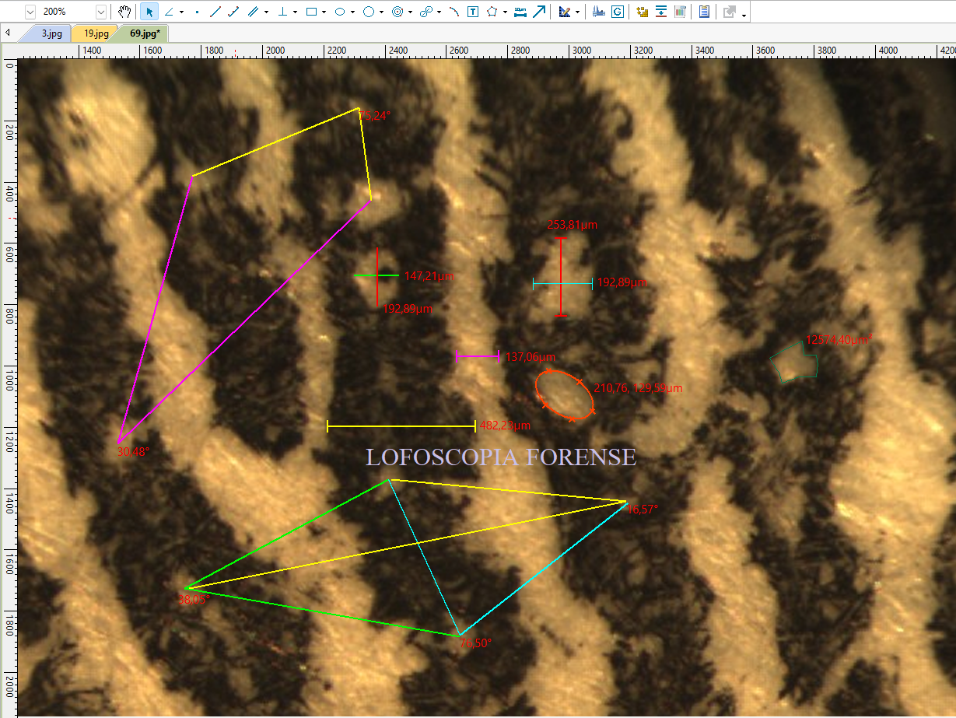Select the ellipse measurement tool

[340, 12]
